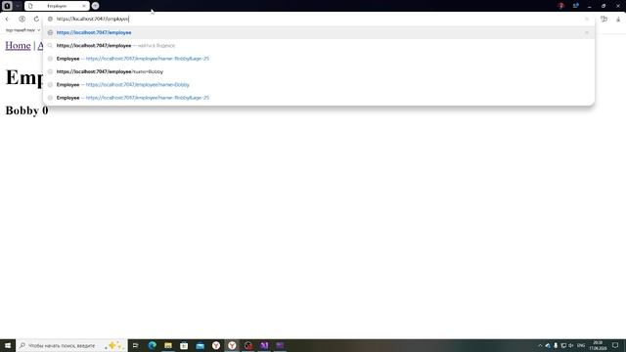Follow the Home link on the page
Viewport: 626px width, 352px height.
click(x=18, y=46)
